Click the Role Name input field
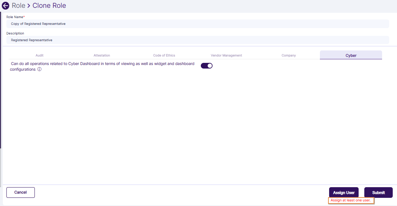 (x=198, y=23)
